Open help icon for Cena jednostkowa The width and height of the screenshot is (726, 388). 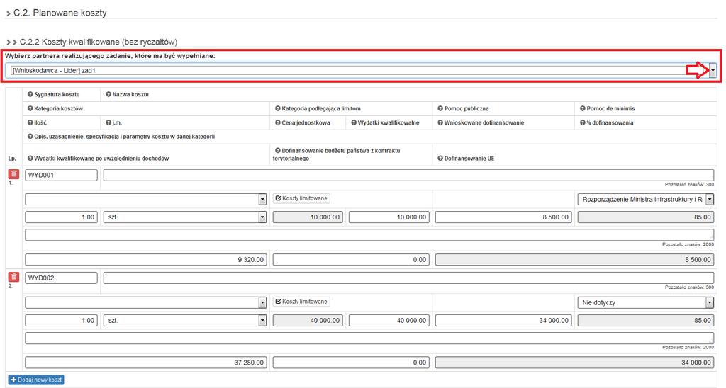click(278, 123)
